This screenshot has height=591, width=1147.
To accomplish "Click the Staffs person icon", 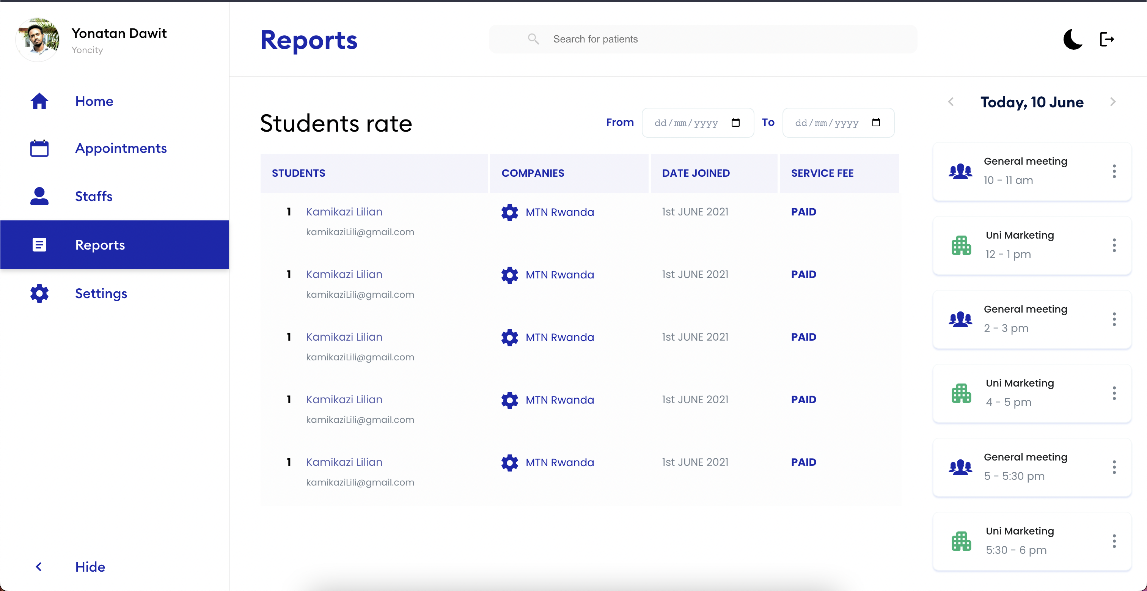I will click(39, 196).
